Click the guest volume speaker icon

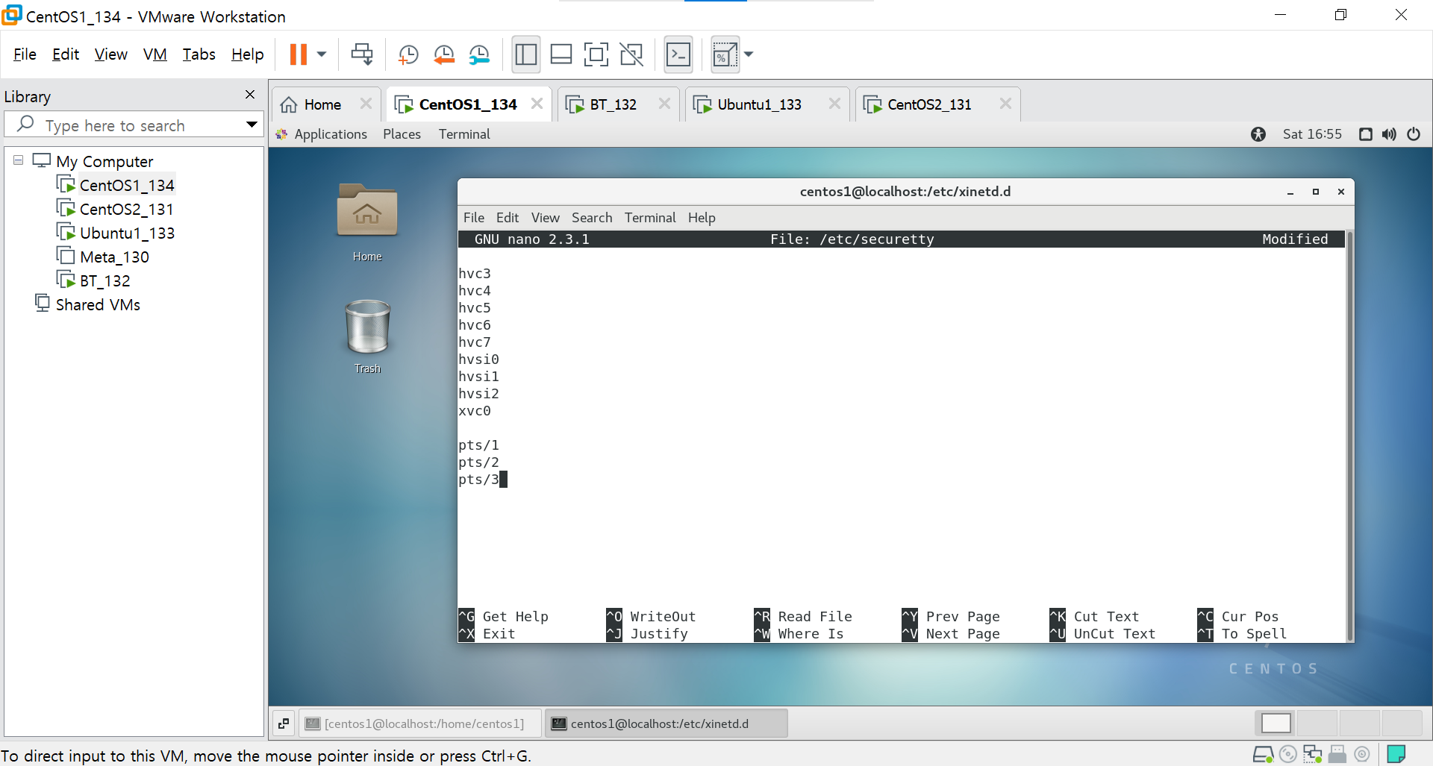[x=1389, y=134]
